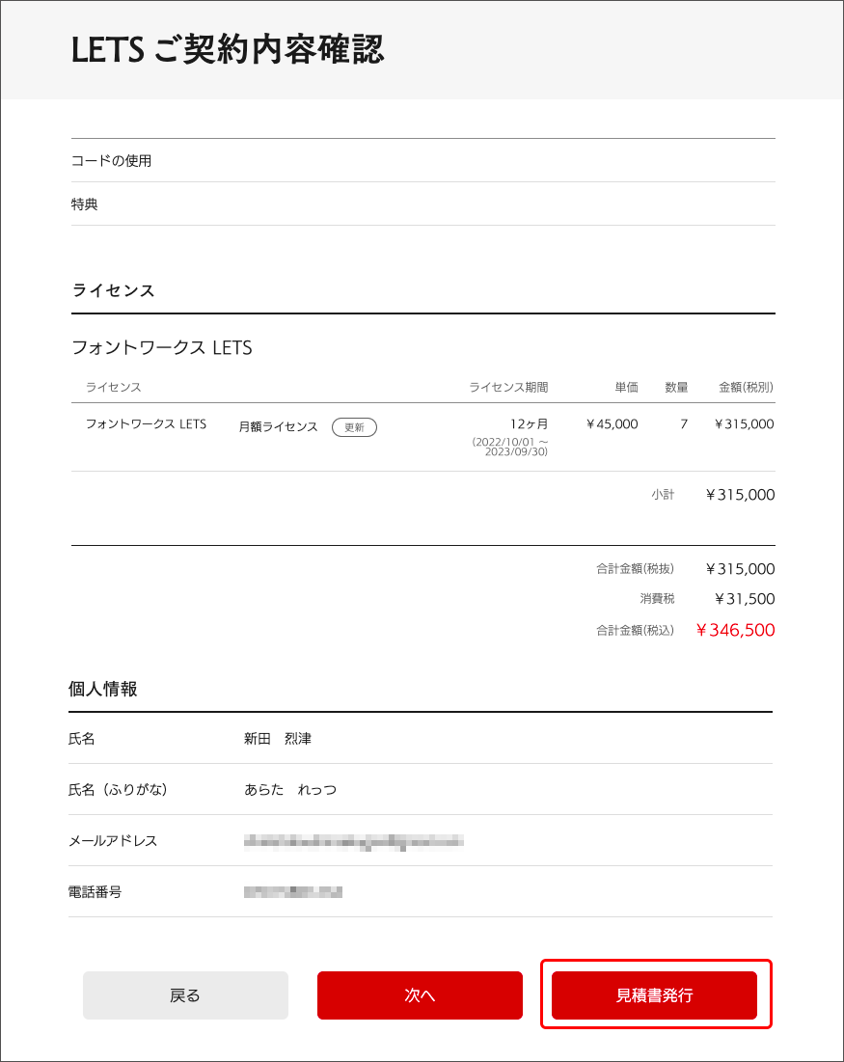The width and height of the screenshot is (844, 1062).
Task: Click the unit price ¥45,000
Action: tap(612, 423)
